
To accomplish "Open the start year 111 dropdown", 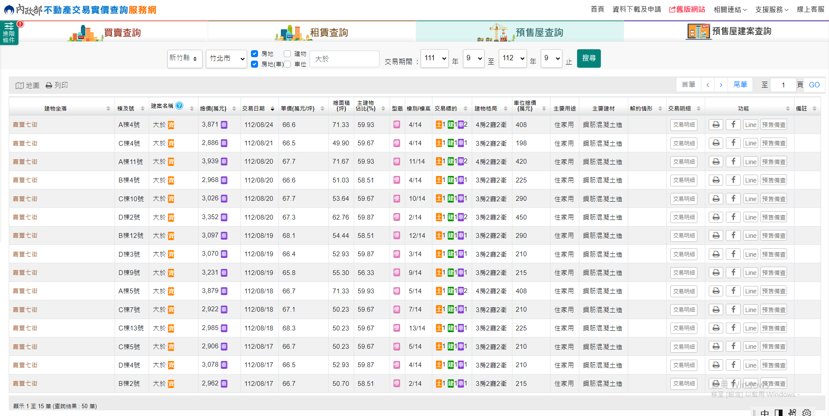I will click(x=435, y=58).
